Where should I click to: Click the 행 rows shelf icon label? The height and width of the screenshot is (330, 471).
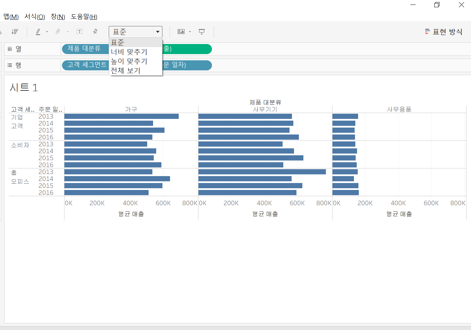click(15, 65)
